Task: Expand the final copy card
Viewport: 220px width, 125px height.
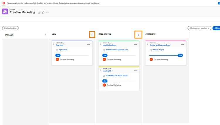Action: [54, 44]
